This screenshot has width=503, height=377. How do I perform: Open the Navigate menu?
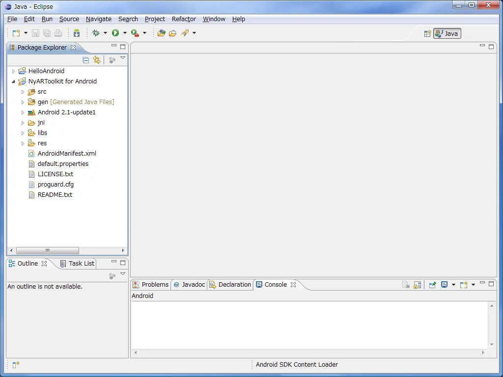point(98,19)
